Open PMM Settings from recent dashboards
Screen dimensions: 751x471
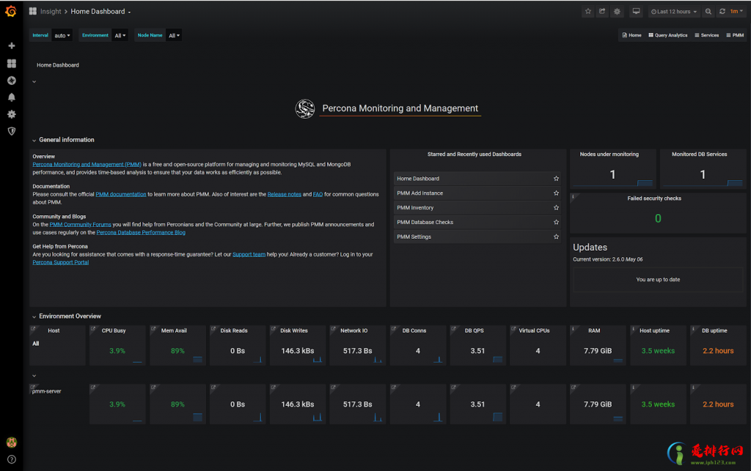pos(477,237)
